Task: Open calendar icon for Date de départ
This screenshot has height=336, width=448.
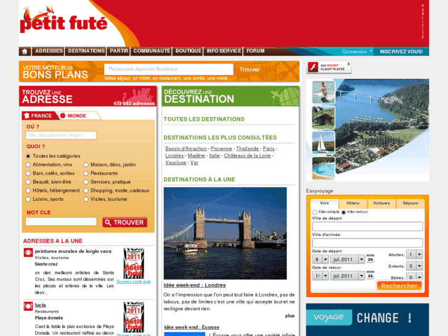Action: pos(370,258)
